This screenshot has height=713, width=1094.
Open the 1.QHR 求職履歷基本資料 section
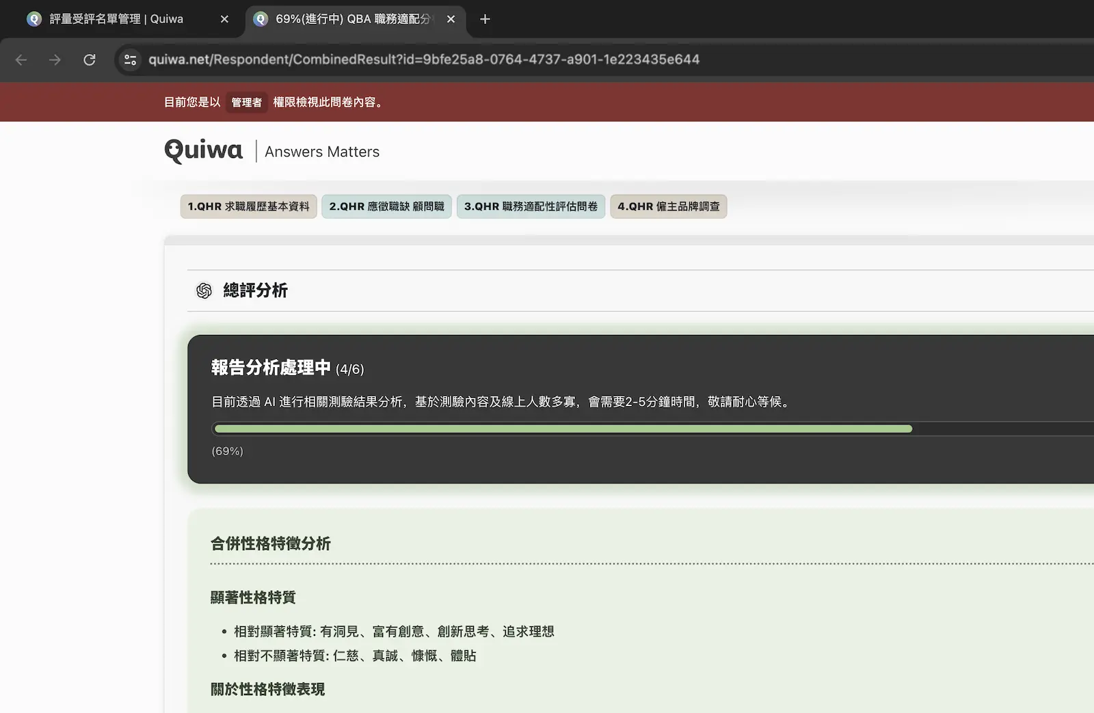coord(248,206)
